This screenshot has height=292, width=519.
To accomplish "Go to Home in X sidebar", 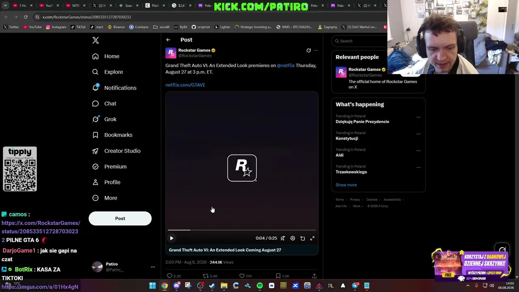I will 106,56.
